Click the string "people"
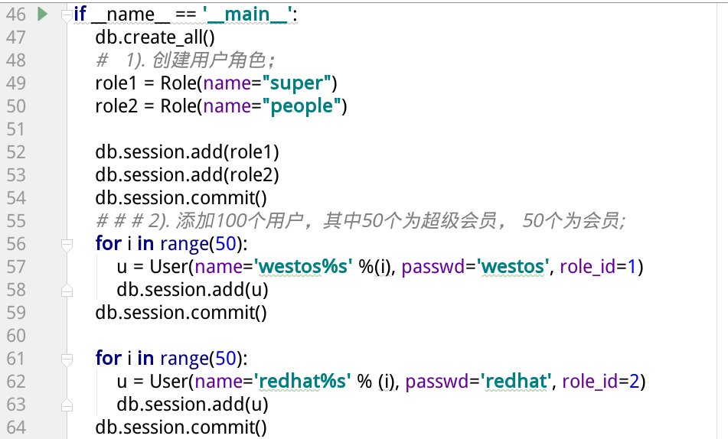Screen dimensions: 728x439 tap(302, 106)
